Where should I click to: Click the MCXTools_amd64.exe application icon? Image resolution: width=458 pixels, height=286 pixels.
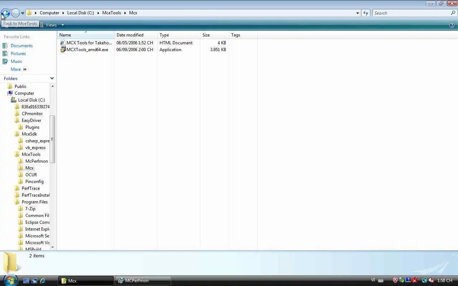(x=63, y=50)
